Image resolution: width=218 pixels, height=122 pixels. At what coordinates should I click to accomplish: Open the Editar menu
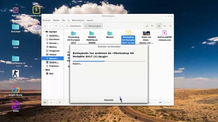point(56,20)
